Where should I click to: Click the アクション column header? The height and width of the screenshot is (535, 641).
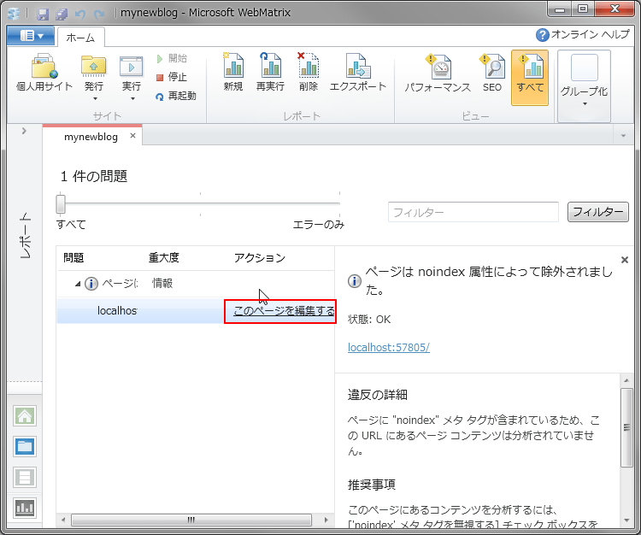coord(260,258)
